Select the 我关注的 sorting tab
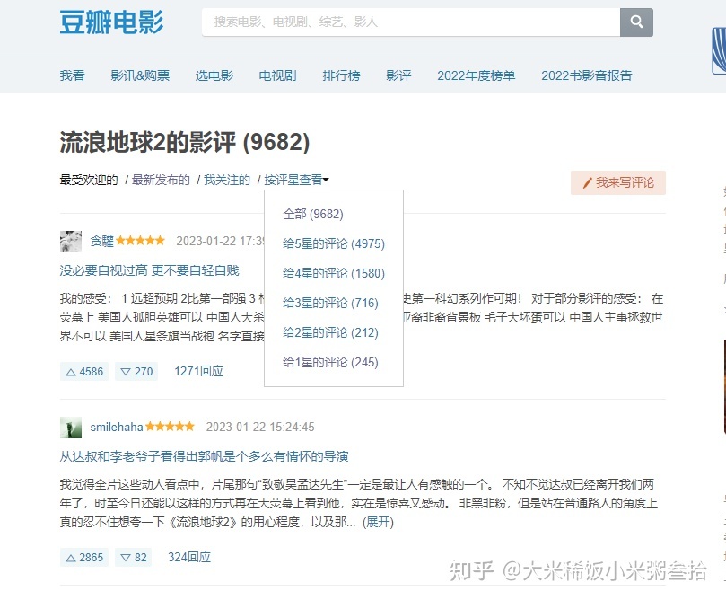Image resolution: width=726 pixels, height=600 pixels. tap(227, 180)
